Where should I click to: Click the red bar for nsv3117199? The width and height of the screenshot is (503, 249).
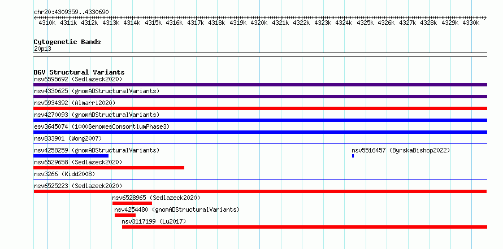305,227
